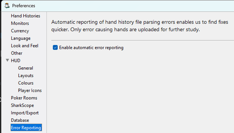
Task: Open the Other preferences page
Action: (x=17, y=53)
